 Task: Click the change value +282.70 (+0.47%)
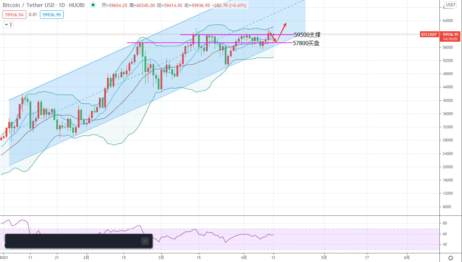click(230, 6)
